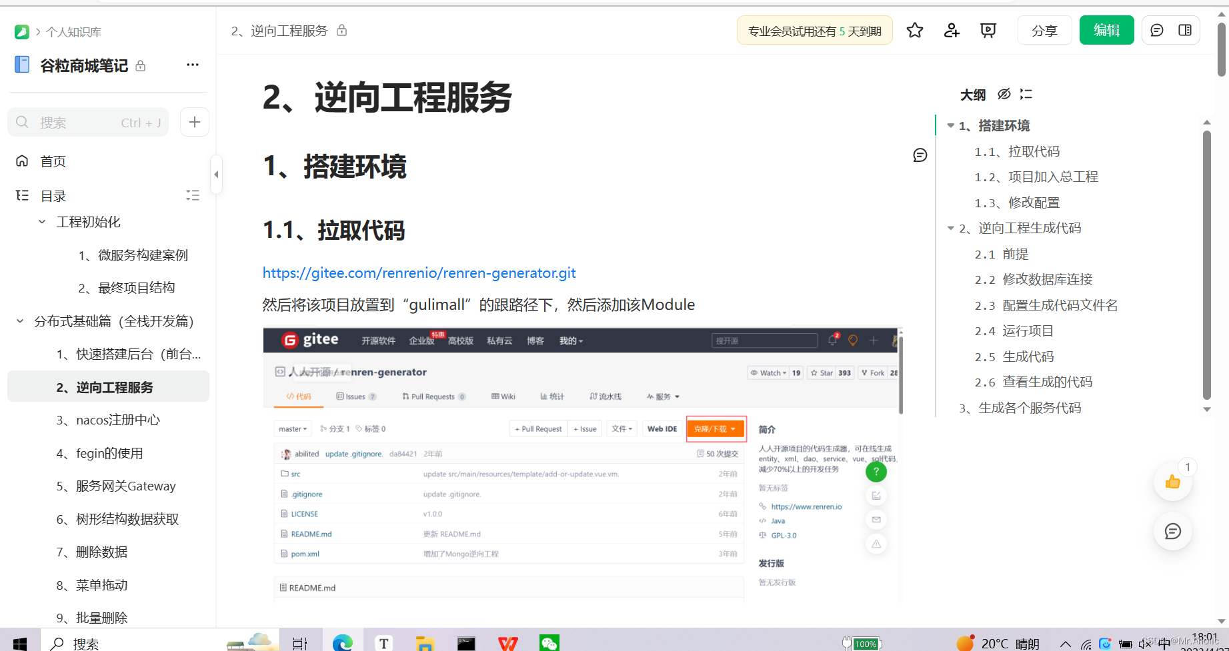This screenshot has height=651, width=1229.
Task: Collapse the 搭建环境 outline section
Action: click(x=950, y=125)
